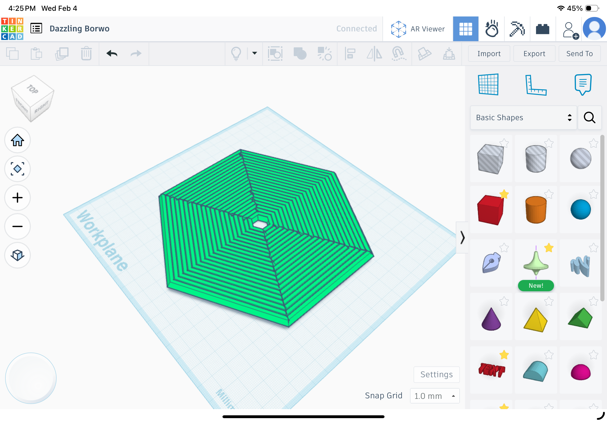Open the Basic Shapes library dropdown
The width and height of the screenshot is (607, 422).
(523, 117)
